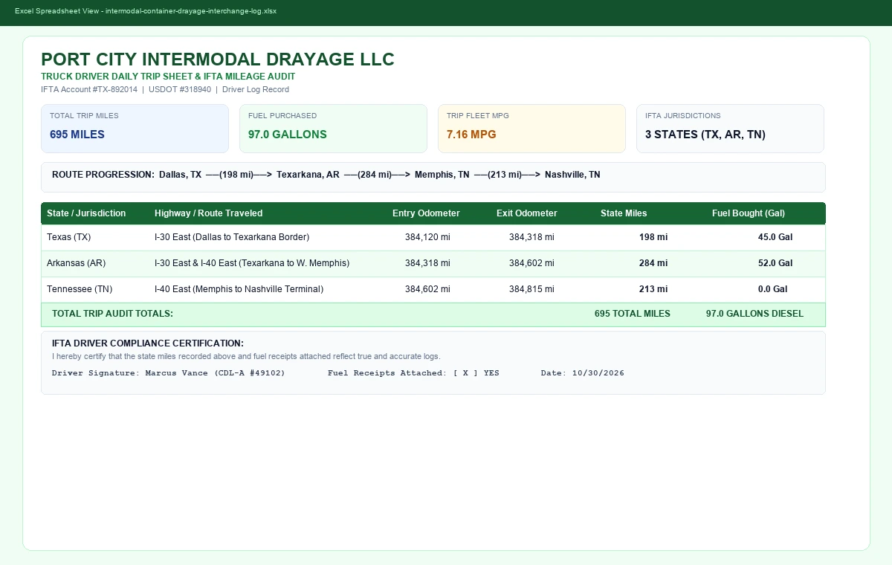Select Tennessee entry odometer 384,602 mi

[x=427, y=289]
